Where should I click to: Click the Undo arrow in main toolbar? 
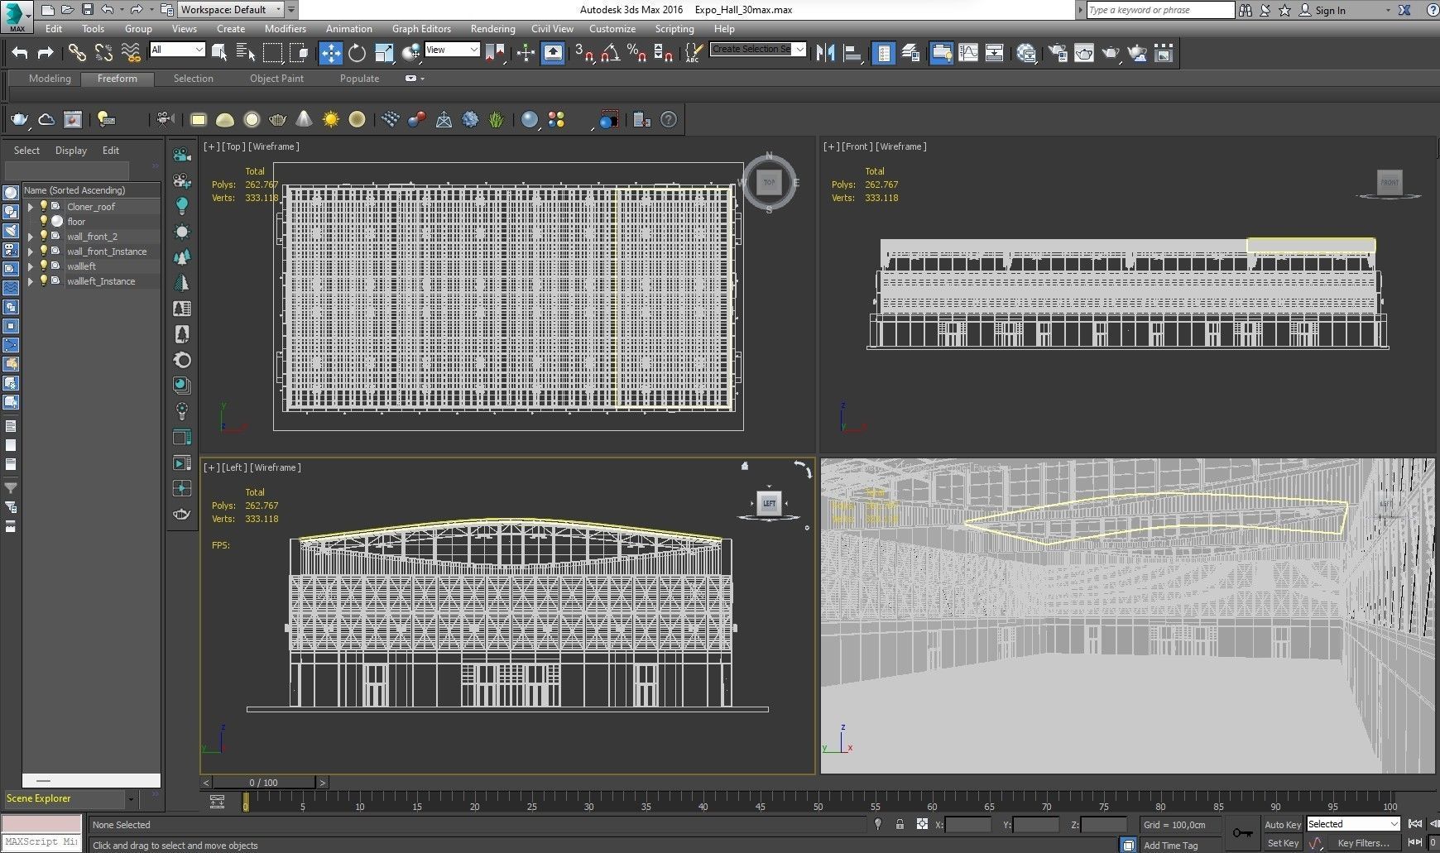click(x=20, y=53)
